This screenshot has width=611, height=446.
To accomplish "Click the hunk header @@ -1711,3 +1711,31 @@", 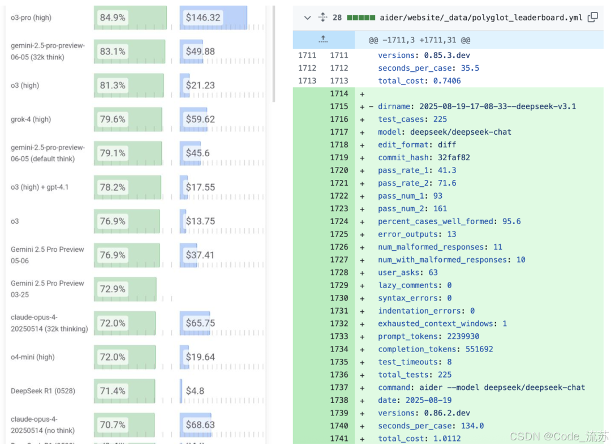I will point(419,40).
